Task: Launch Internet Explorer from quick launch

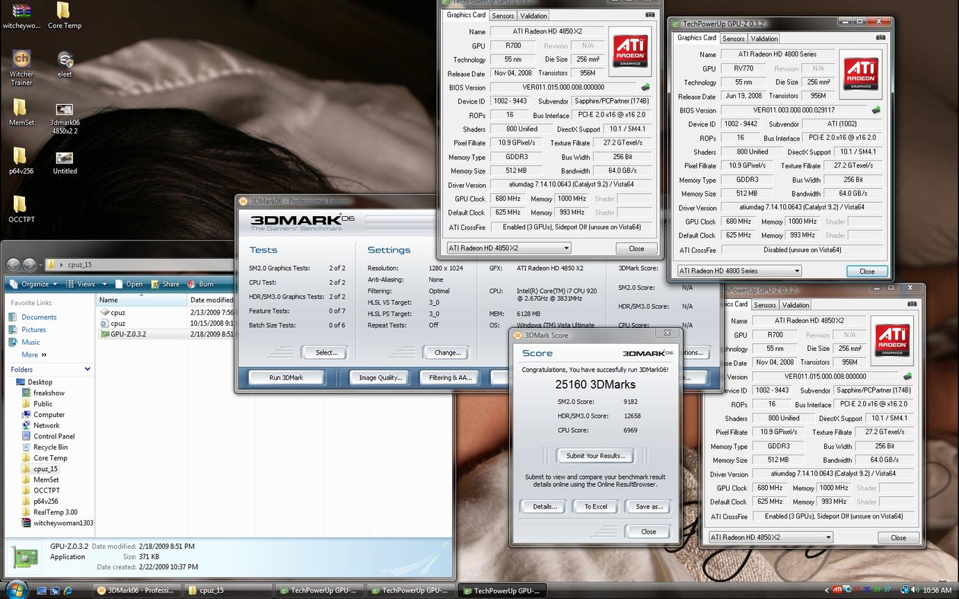Action: (x=68, y=591)
